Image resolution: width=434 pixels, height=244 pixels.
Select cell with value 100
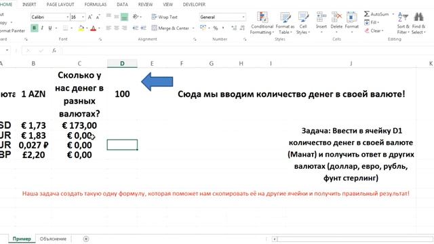(x=122, y=94)
